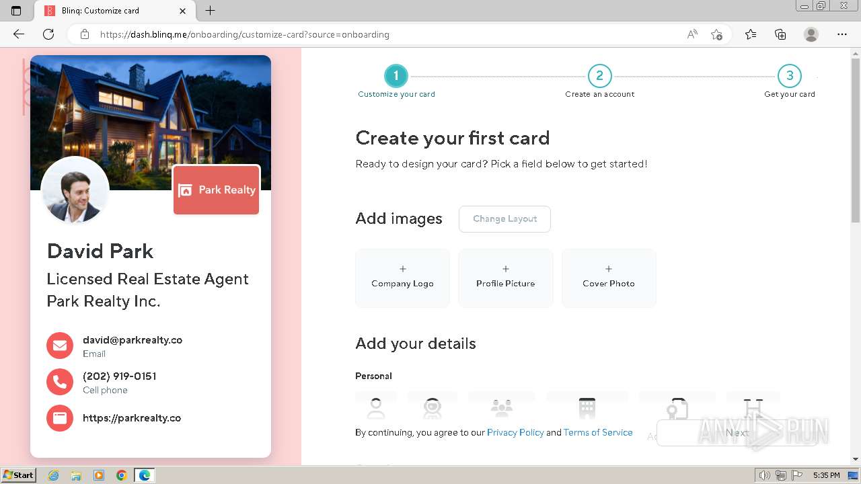
Task: Click the phone icon on card preview
Action: pos(59,382)
